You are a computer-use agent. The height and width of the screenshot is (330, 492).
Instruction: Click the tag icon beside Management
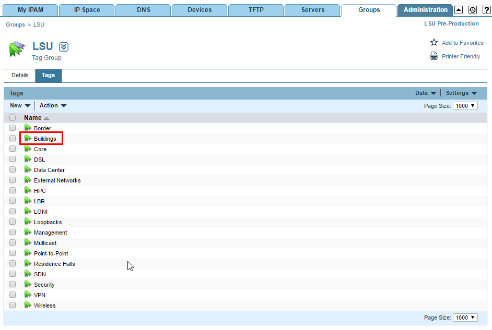pyautogui.click(x=28, y=232)
